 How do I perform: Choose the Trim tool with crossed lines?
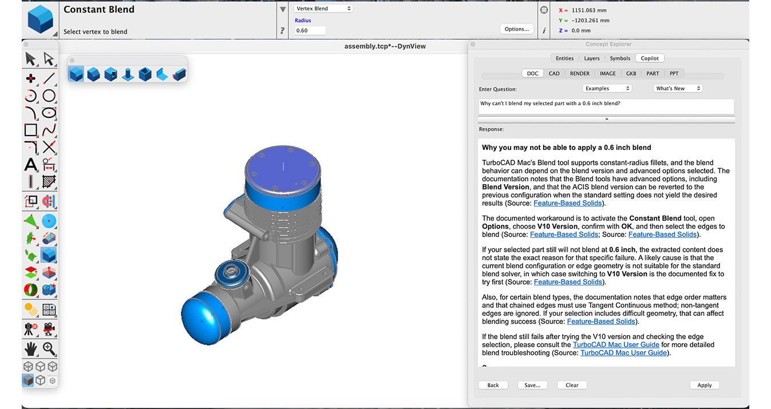49,147
